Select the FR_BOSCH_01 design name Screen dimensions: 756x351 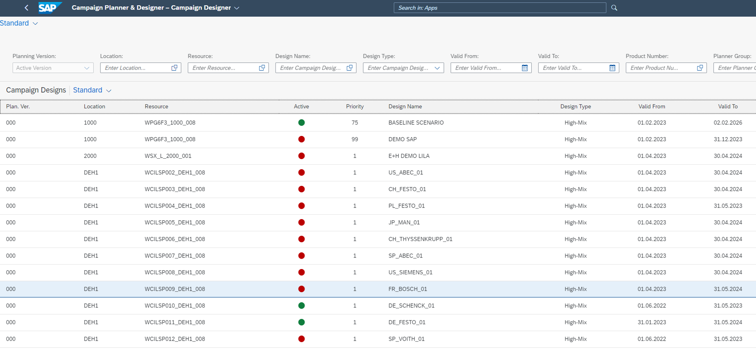pos(408,289)
